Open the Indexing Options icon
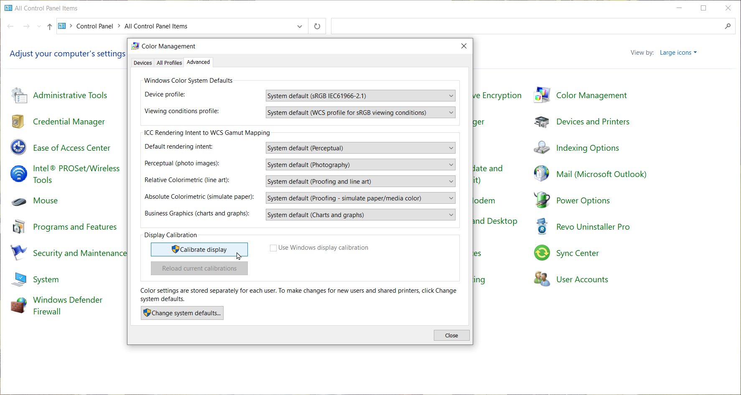741x395 pixels. click(542, 148)
